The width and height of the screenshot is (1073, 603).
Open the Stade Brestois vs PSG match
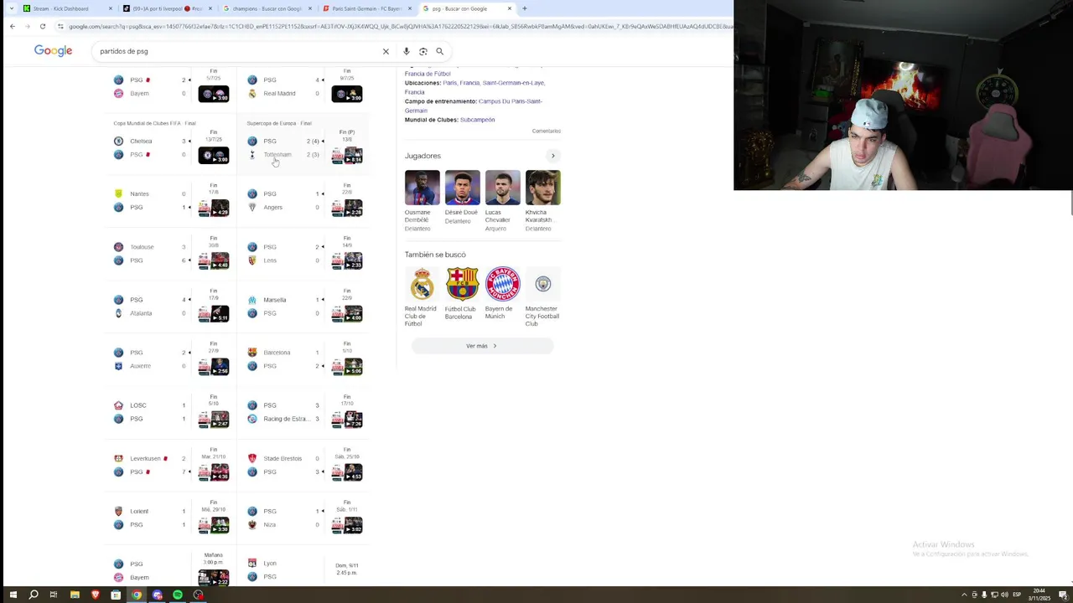[304, 465]
